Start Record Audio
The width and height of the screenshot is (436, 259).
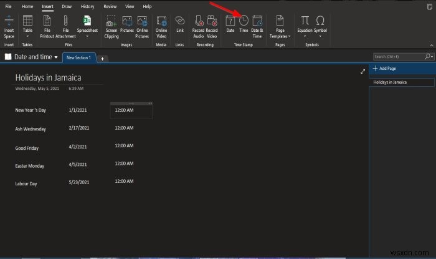point(198,26)
